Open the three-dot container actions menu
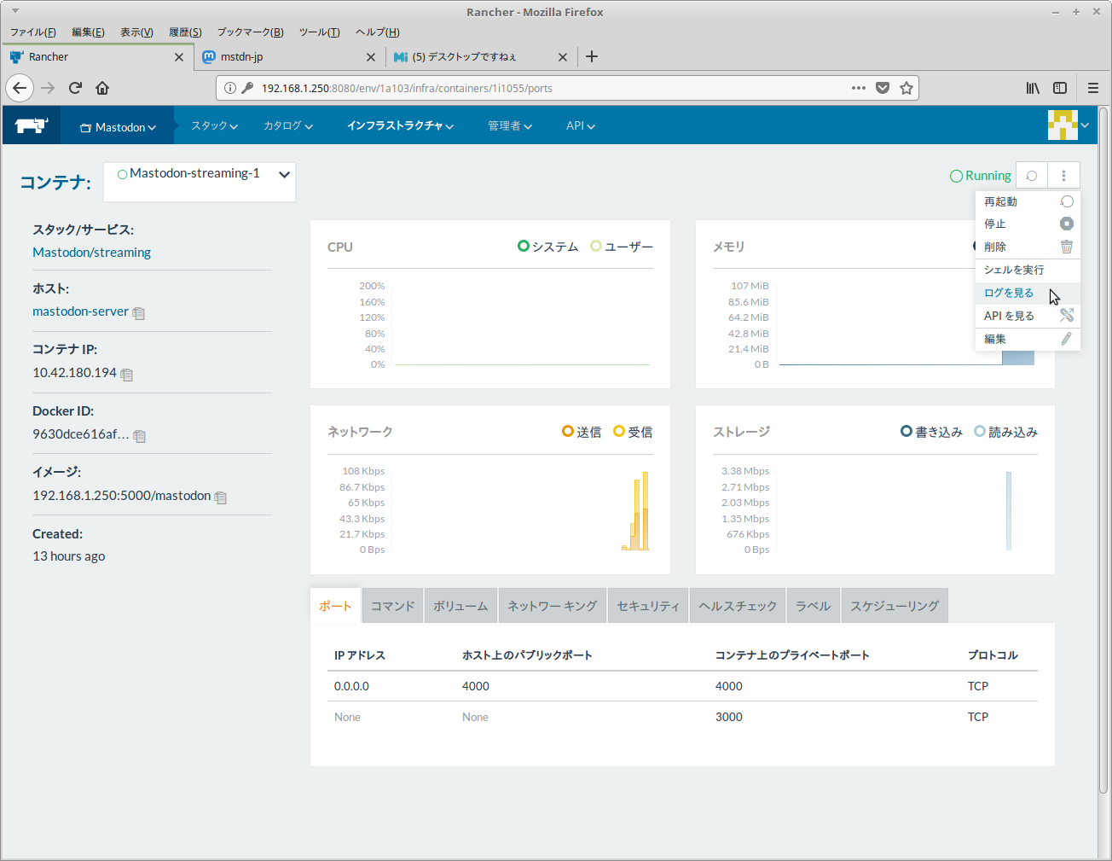Screen dimensions: 1112x861 pos(1063,176)
